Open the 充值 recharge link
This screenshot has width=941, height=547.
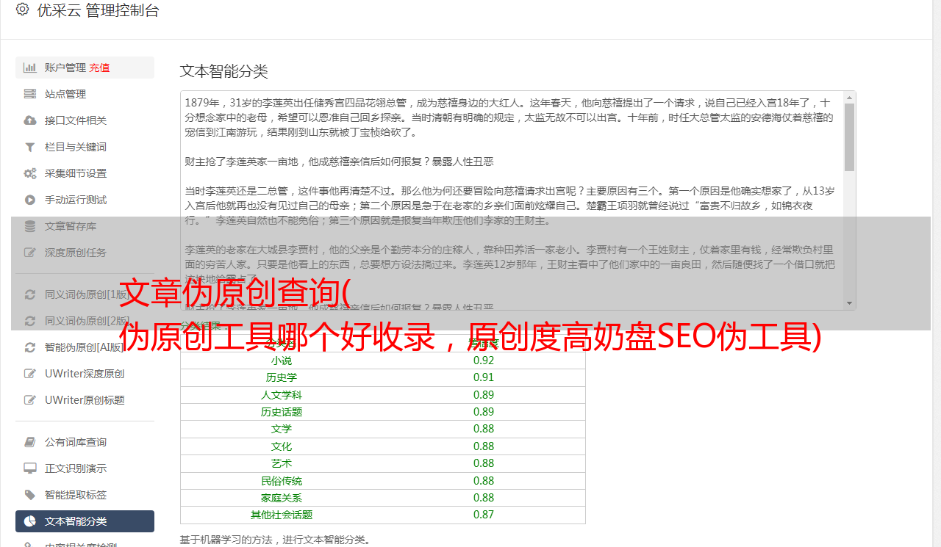99,68
